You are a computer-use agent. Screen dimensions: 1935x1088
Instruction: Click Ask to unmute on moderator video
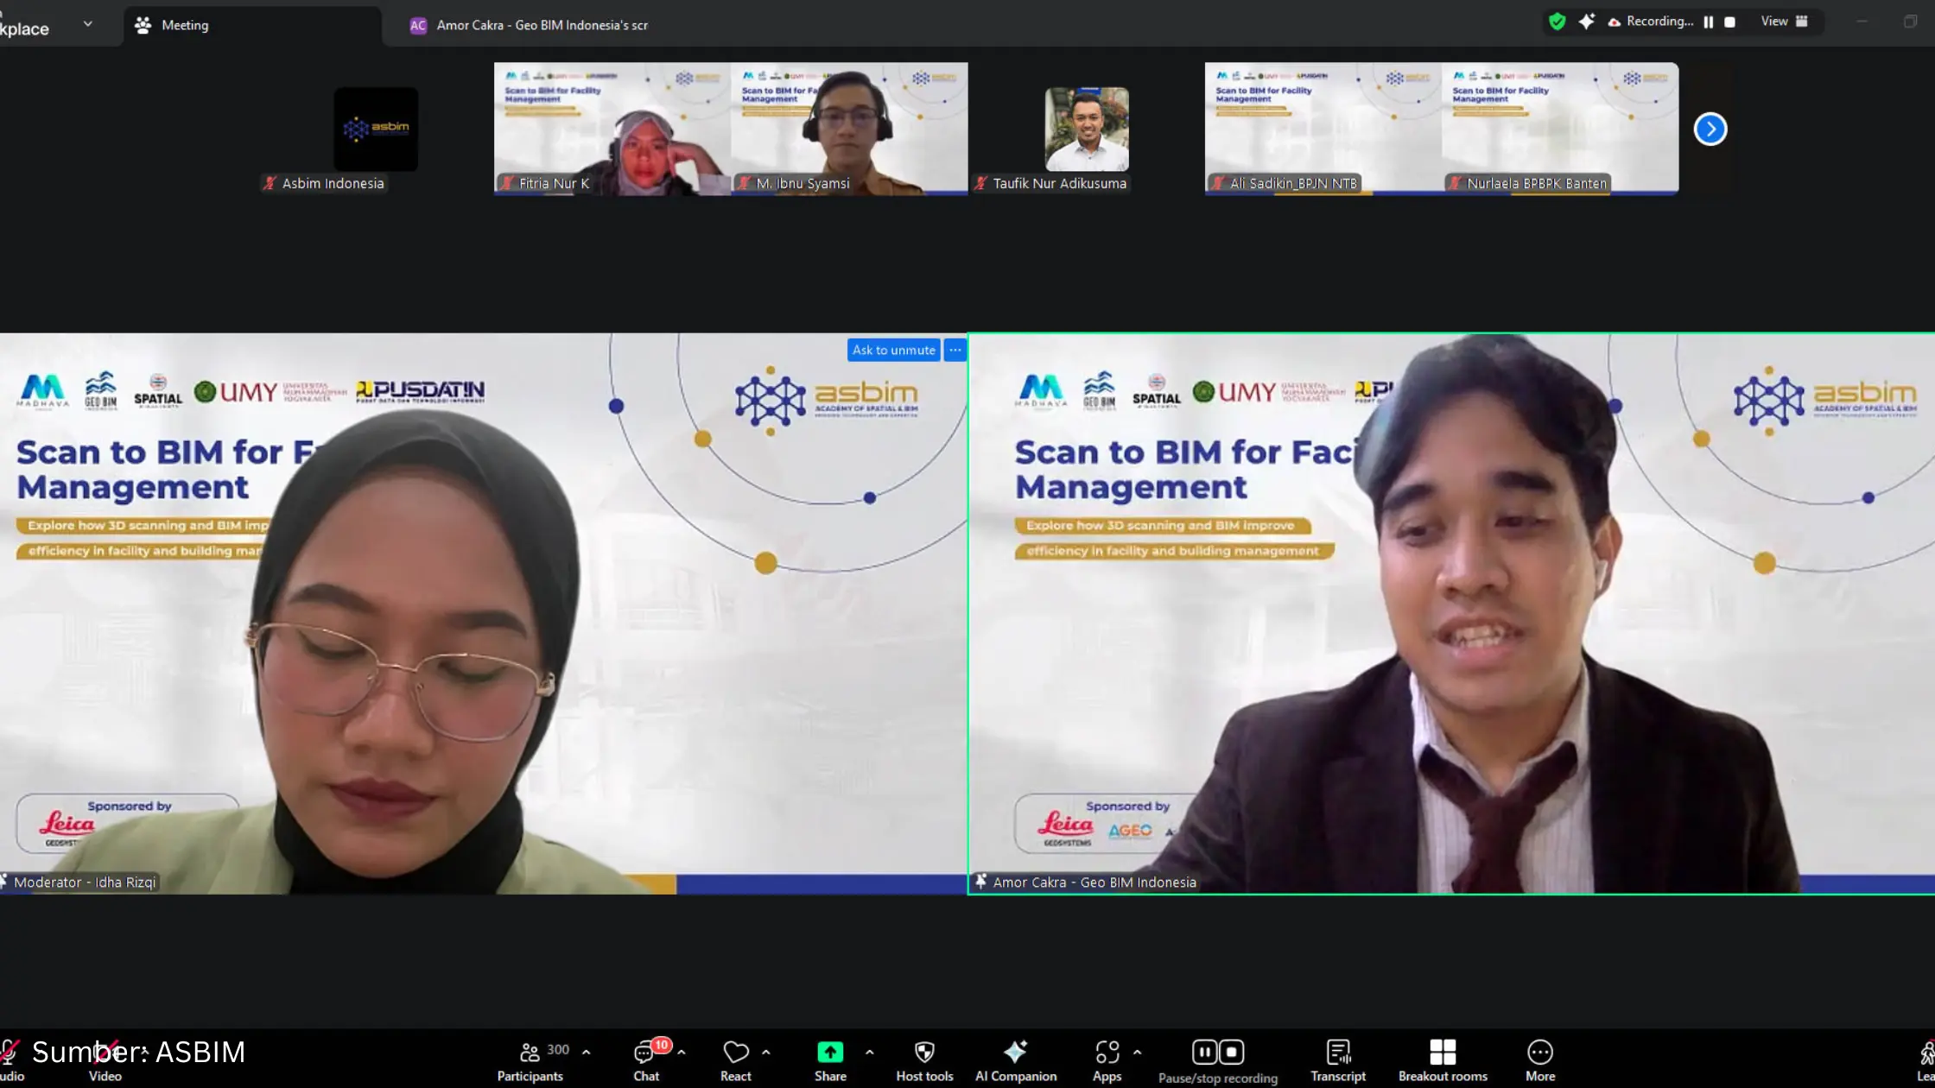pyautogui.click(x=893, y=350)
